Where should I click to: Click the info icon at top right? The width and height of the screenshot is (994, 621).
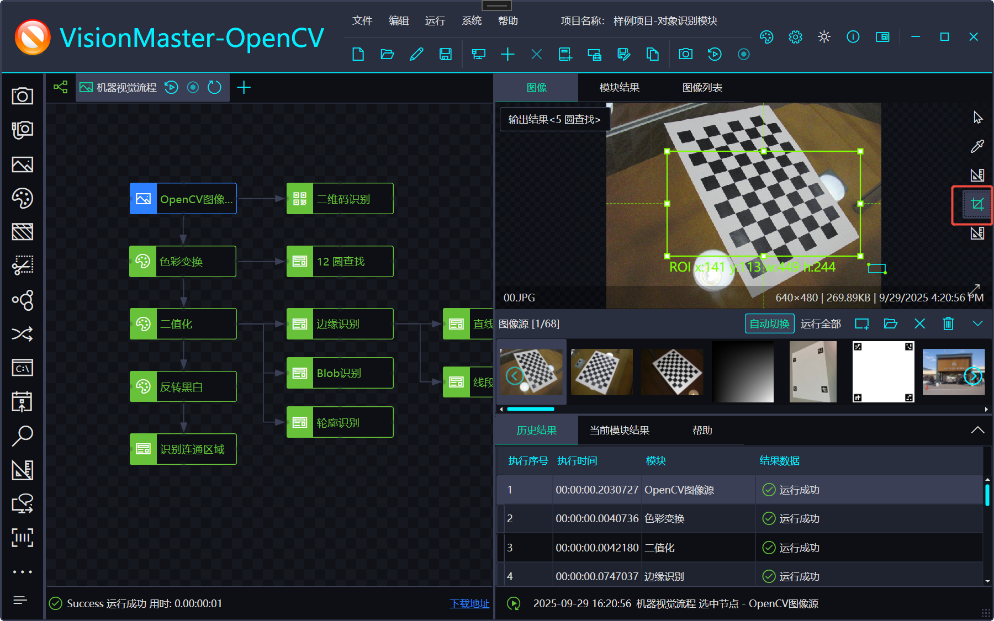tap(853, 37)
